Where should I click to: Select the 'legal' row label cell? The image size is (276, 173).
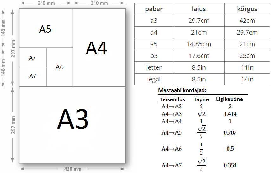point(154,79)
